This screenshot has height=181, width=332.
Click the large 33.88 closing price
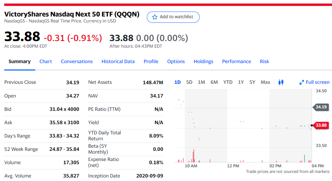(22, 36)
